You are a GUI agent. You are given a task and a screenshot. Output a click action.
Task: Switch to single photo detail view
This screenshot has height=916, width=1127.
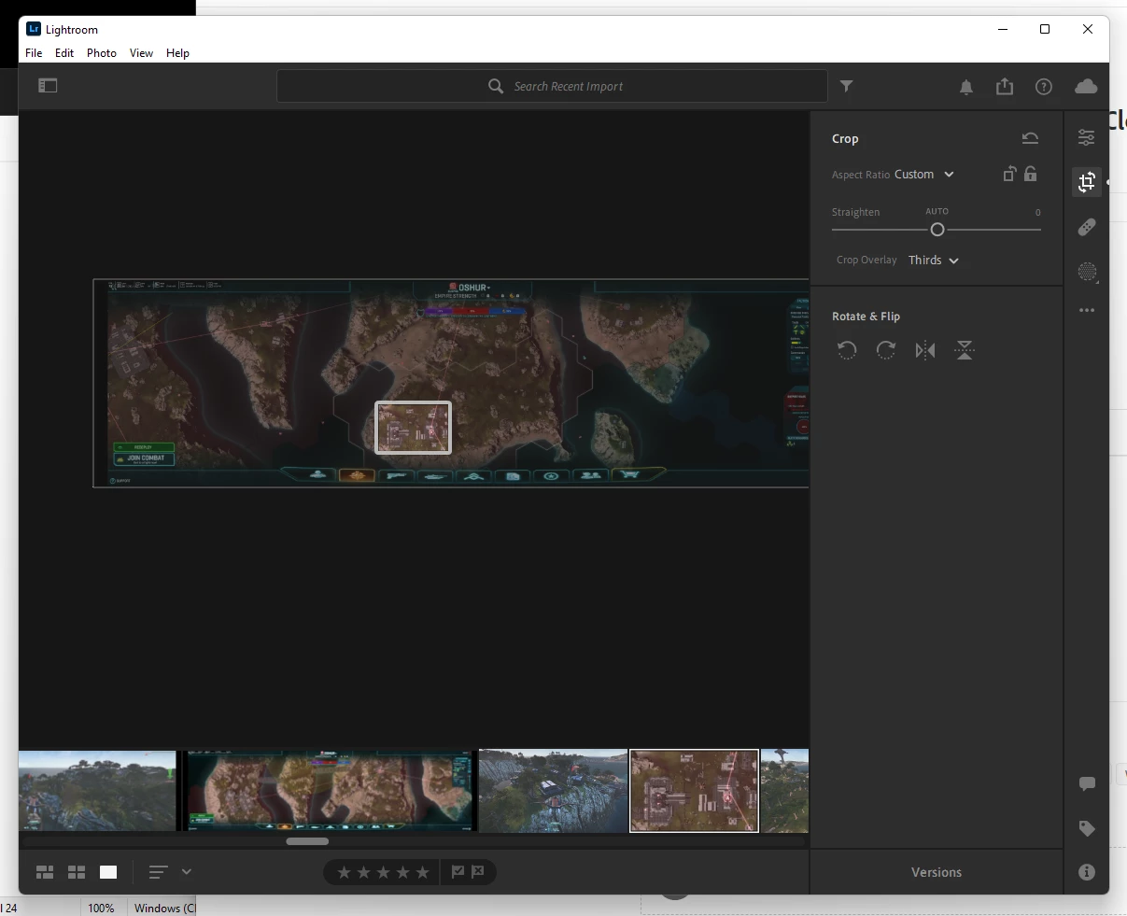[108, 872]
